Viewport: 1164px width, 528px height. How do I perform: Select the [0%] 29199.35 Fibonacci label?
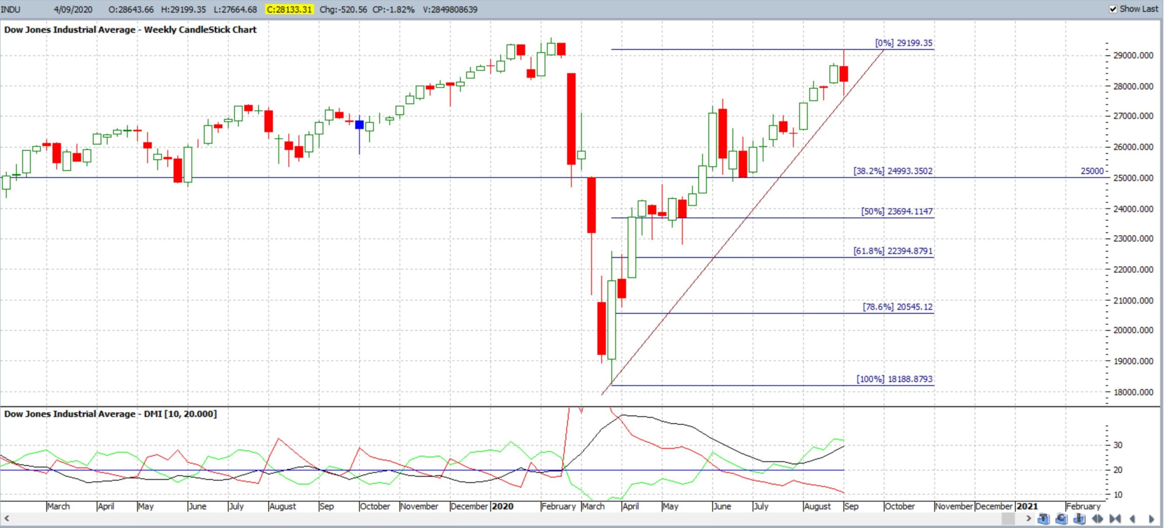coord(904,43)
